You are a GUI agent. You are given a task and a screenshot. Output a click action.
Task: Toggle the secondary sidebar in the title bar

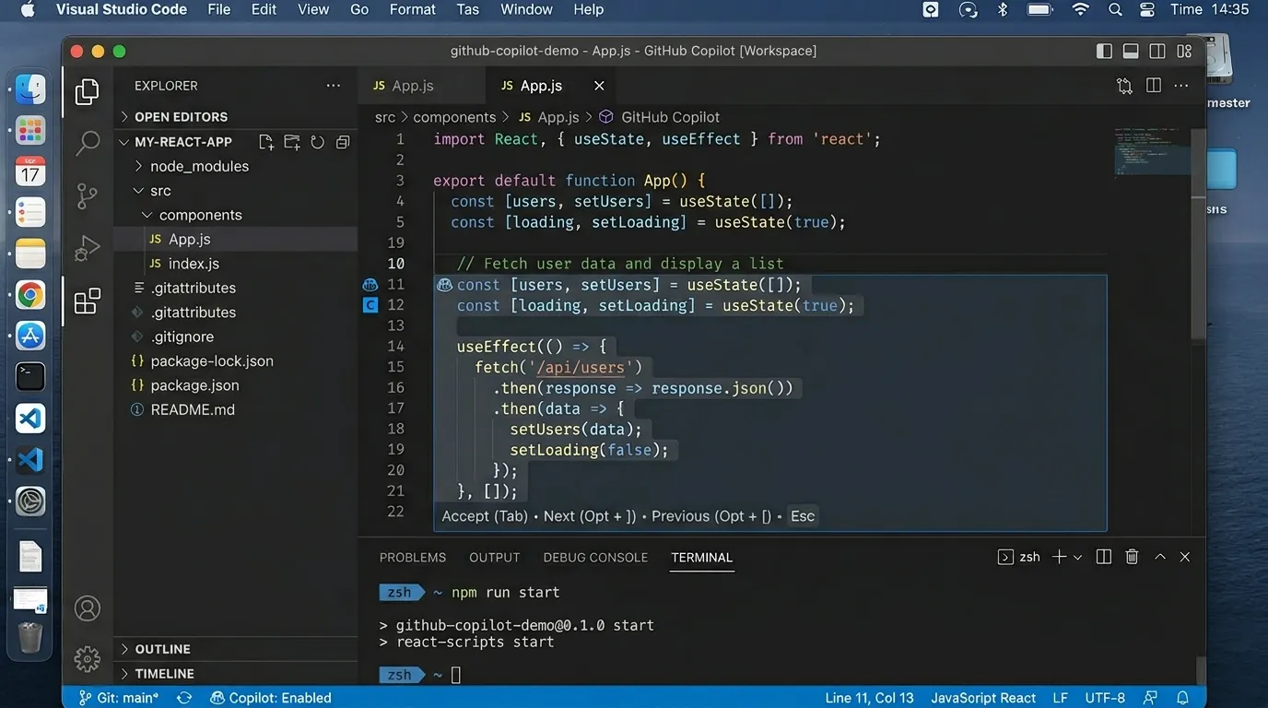1157,52
